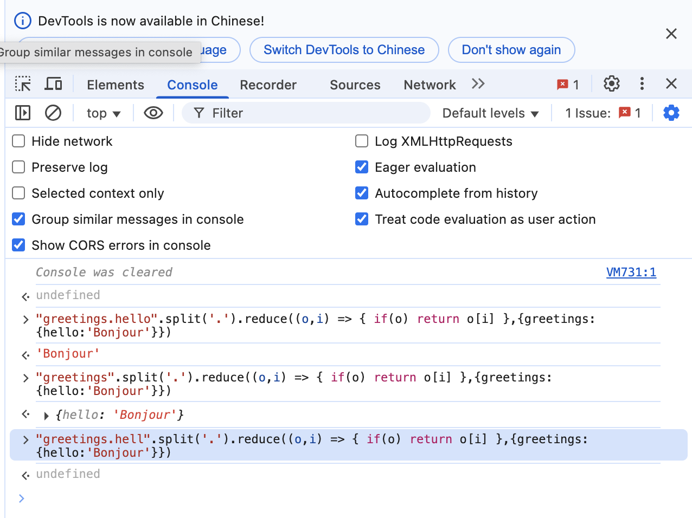Open the 1 Issue indicator
Viewport: 692px width, 518px height.
603,113
